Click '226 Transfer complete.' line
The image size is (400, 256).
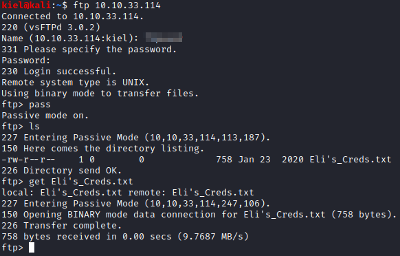61,225
